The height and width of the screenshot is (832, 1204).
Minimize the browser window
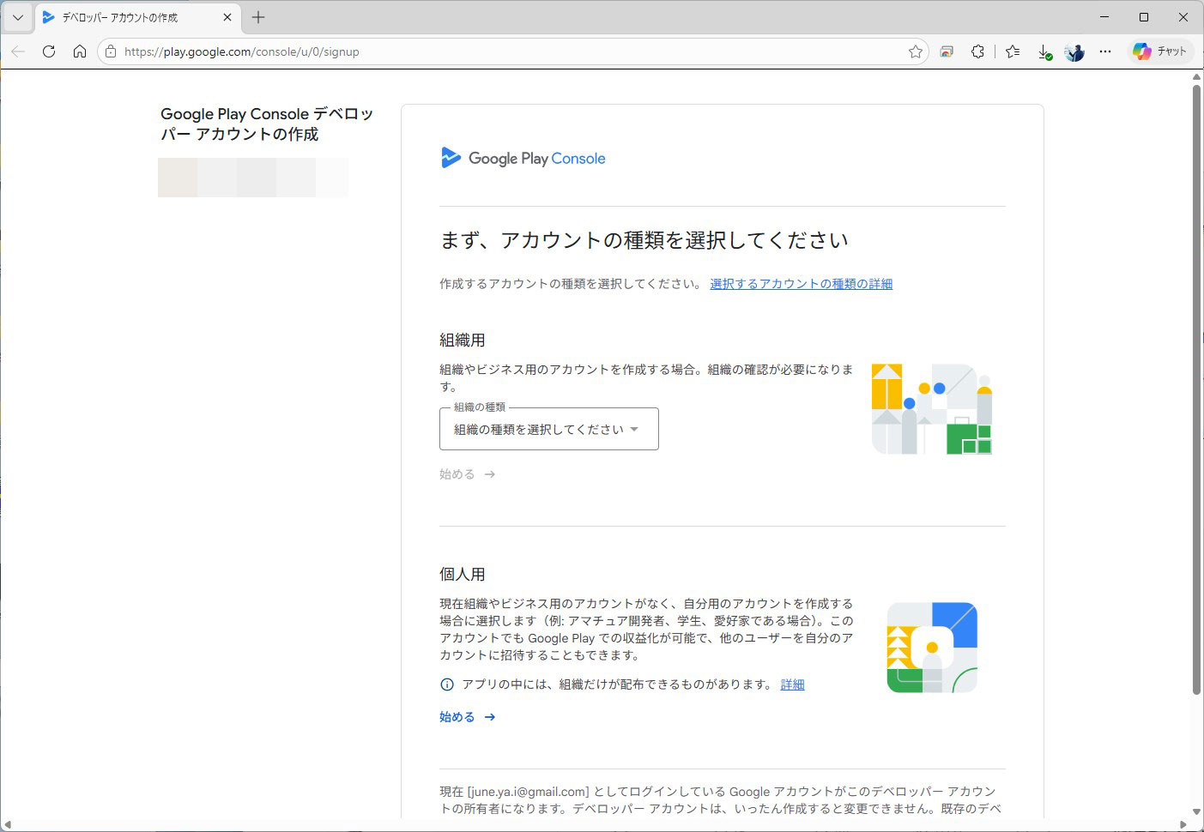pos(1104,17)
